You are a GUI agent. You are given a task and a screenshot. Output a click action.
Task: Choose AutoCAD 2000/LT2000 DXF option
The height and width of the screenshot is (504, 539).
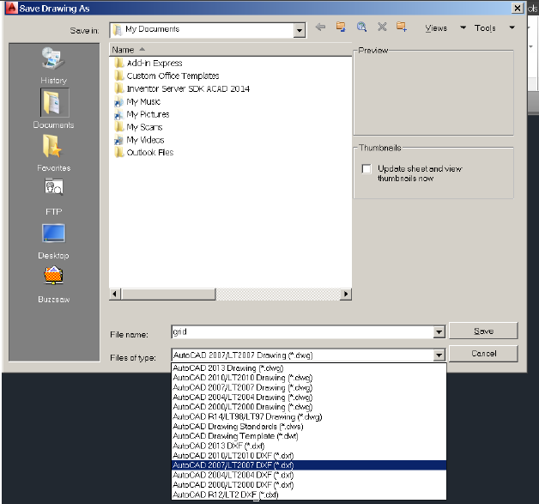309,485
